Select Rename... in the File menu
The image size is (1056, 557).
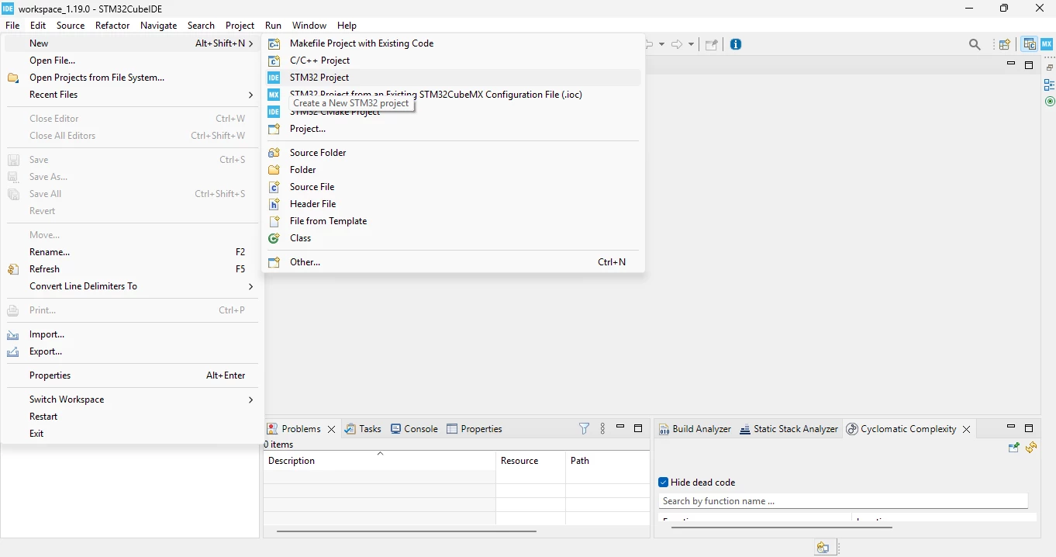(x=132, y=252)
